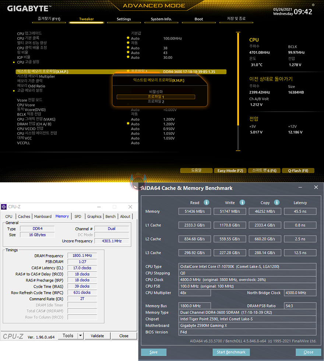
Task: Select the BCLK 적응 전압 setting
Action: [29, 114]
